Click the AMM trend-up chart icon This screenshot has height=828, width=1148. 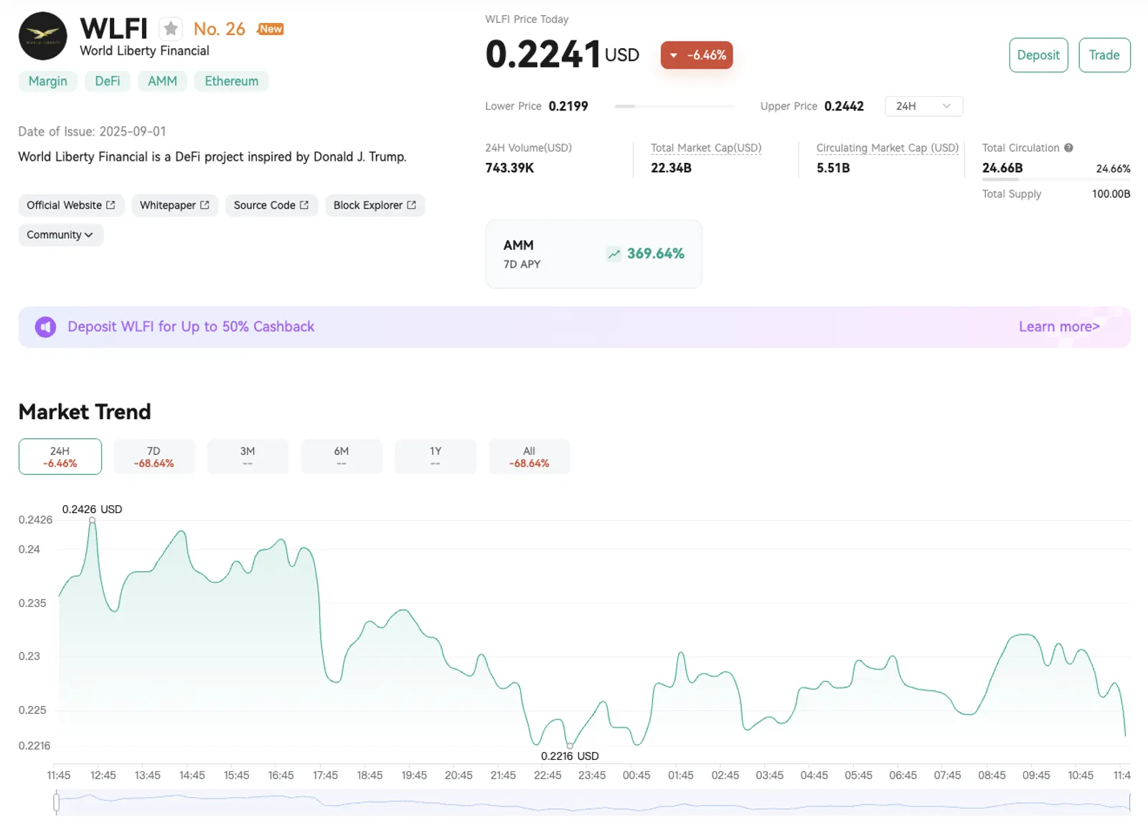[x=613, y=254]
